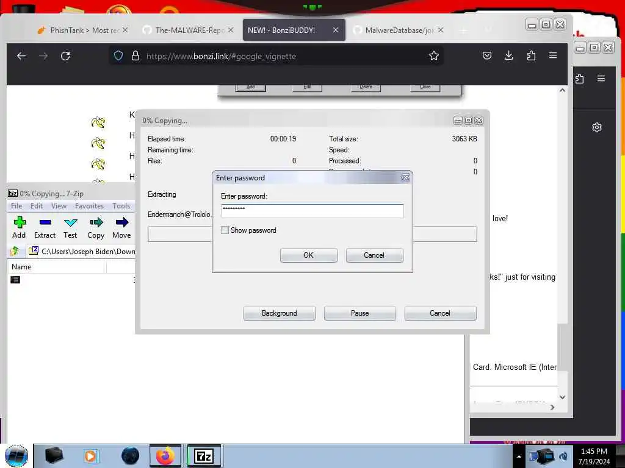Open the Edit menu in 7-Zip

coord(37,206)
